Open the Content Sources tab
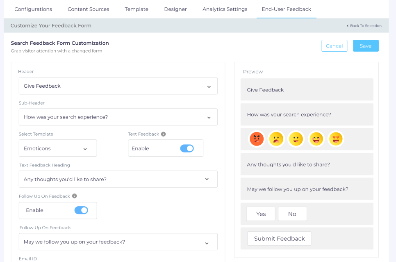396x262 pixels. [x=88, y=9]
